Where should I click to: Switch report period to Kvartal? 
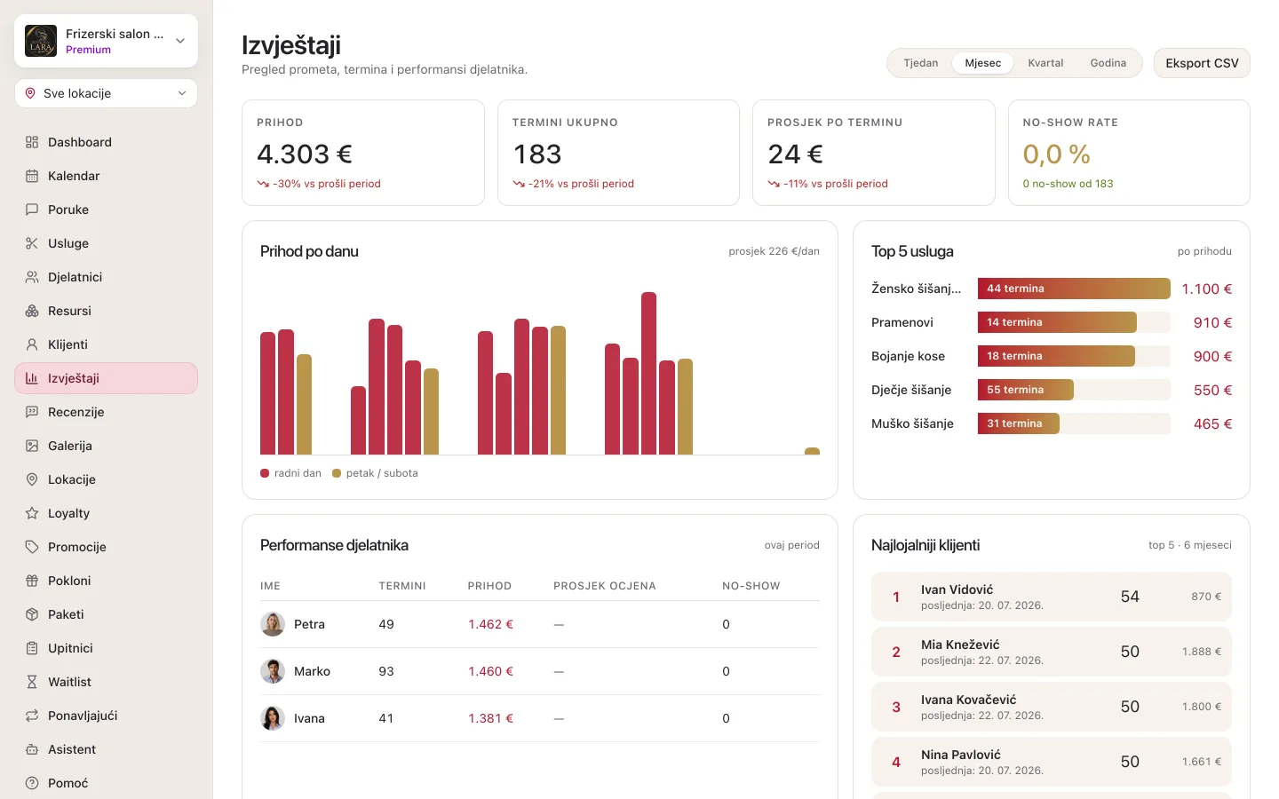tap(1045, 63)
